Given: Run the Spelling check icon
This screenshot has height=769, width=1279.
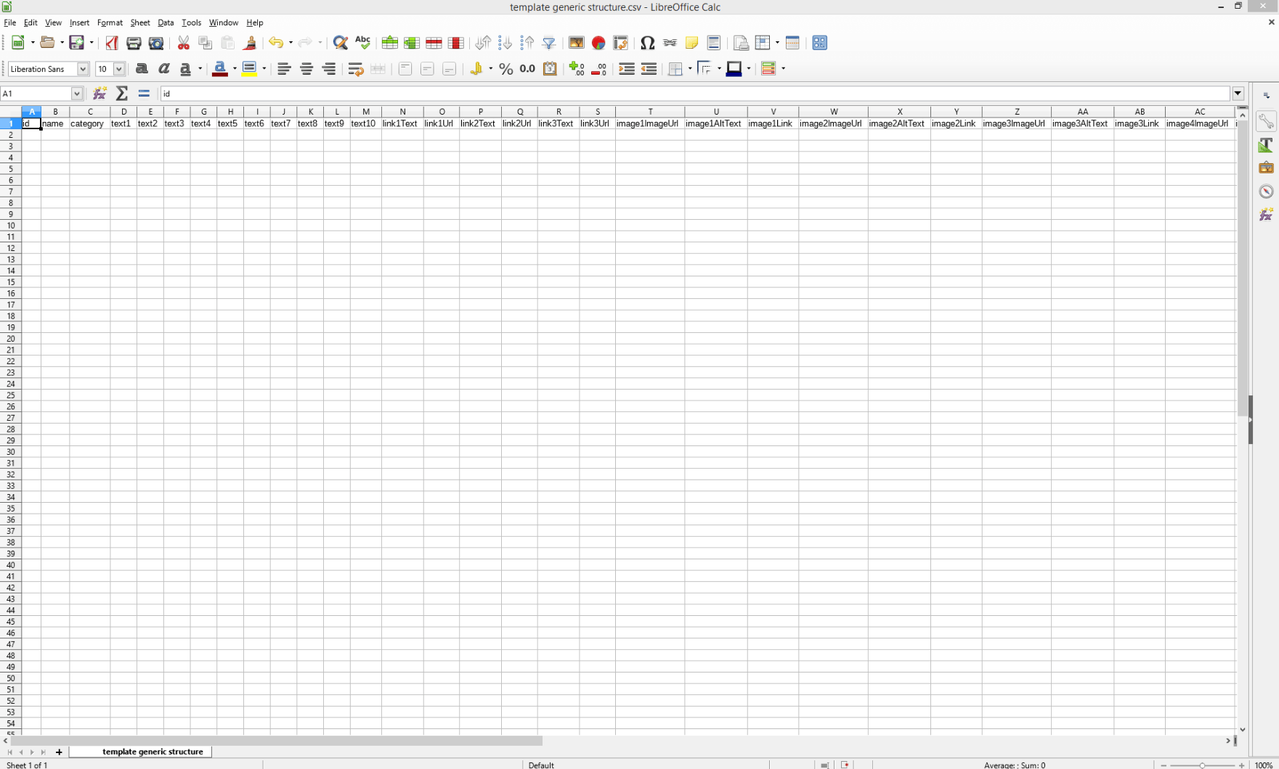Looking at the screenshot, I should (x=362, y=43).
